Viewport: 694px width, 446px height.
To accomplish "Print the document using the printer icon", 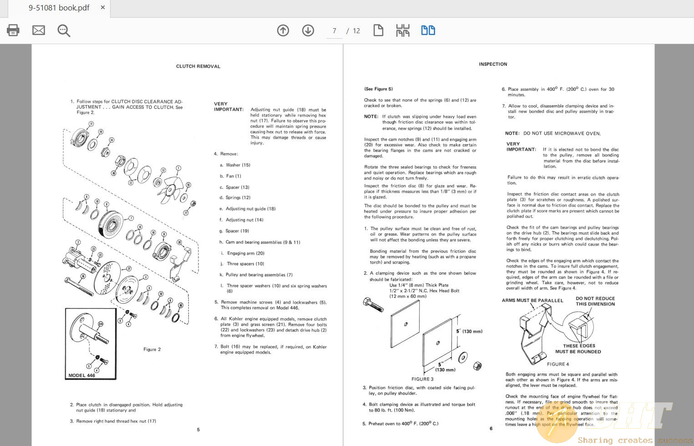I will pos(13,30).
